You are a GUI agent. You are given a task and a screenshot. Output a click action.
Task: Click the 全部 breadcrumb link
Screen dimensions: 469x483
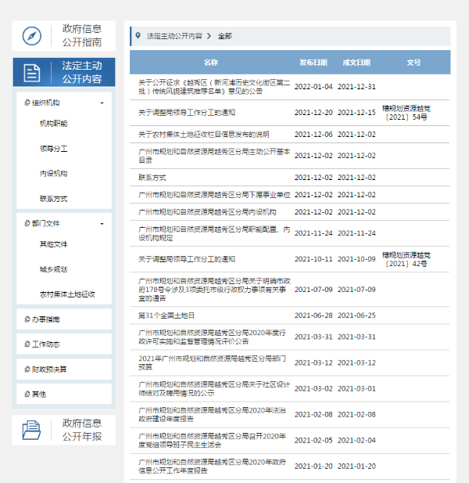(x=224, y=37)
